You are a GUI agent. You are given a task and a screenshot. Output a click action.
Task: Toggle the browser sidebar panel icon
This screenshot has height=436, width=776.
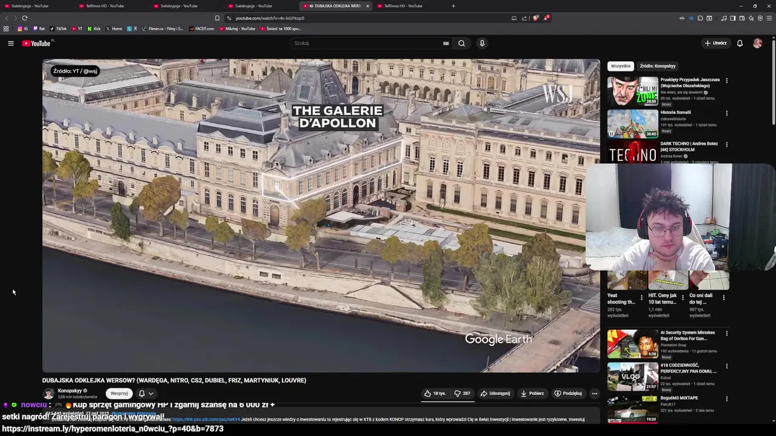[x=732, y=18]
